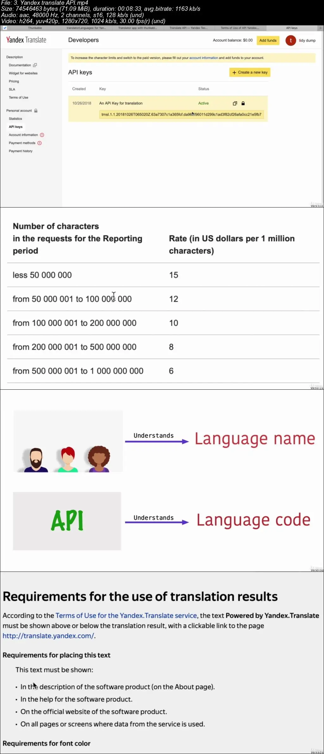
Task: Open the account information link in banner
Action: click(x=203, y=58)
